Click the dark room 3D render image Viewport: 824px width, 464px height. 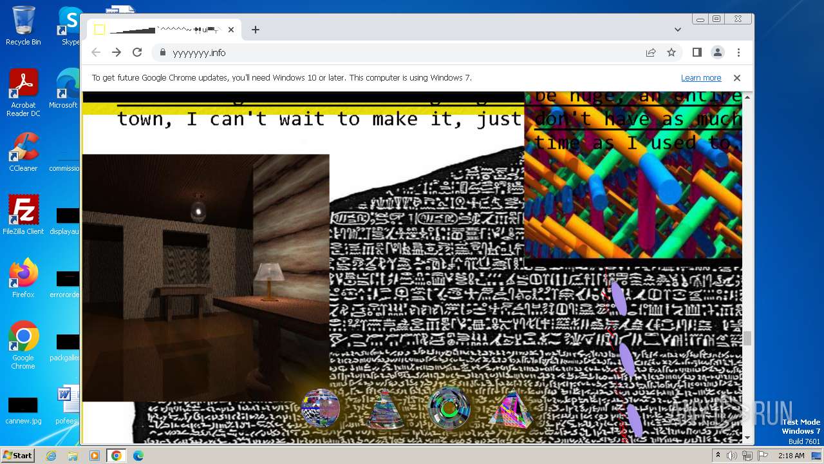point(206,278)
